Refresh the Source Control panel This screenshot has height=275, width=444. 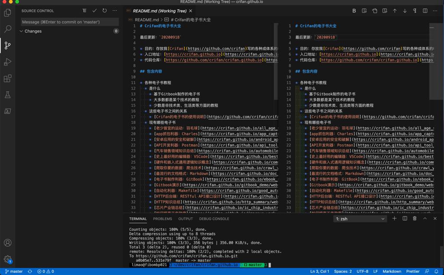104,11
